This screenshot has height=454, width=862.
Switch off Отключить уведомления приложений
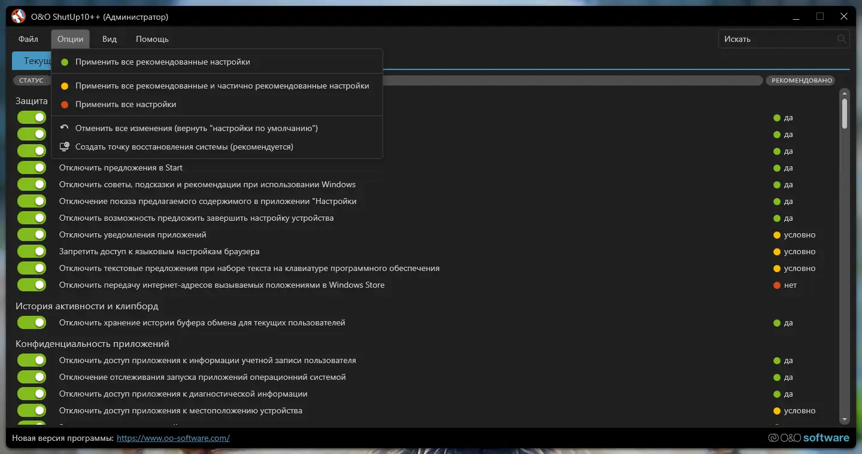click(32, 234)
